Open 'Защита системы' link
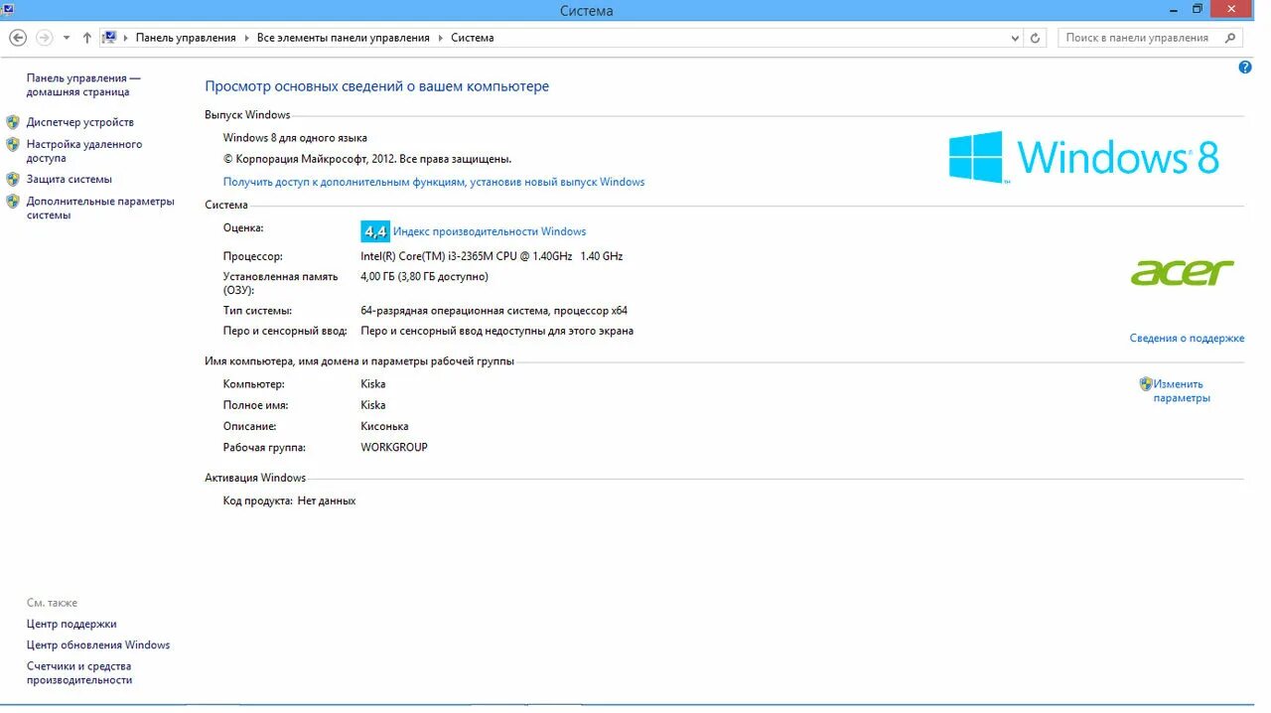 click(70, 180)
